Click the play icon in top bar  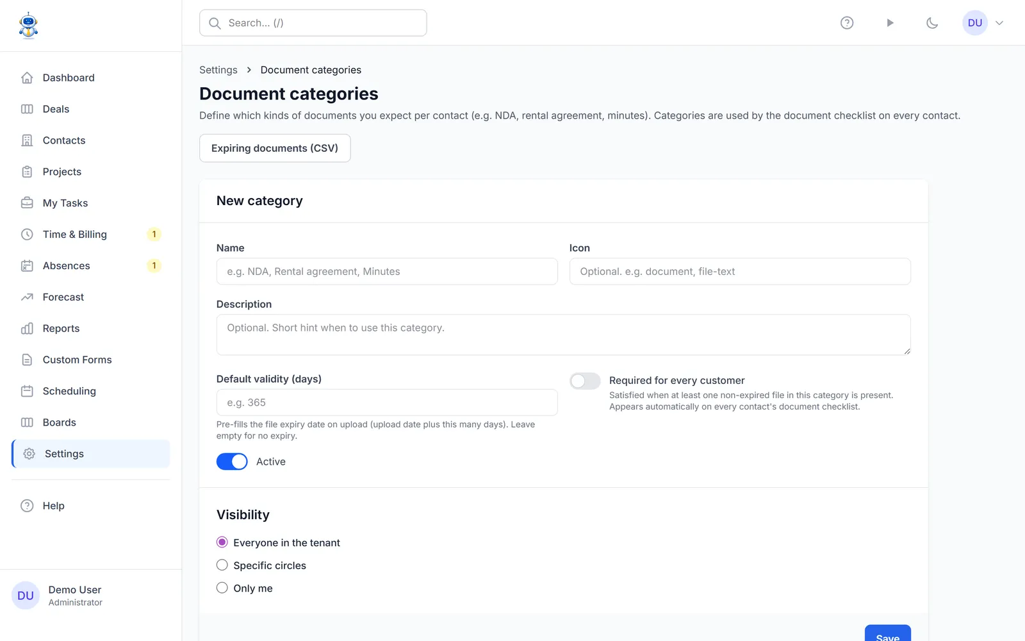point(890,23)
